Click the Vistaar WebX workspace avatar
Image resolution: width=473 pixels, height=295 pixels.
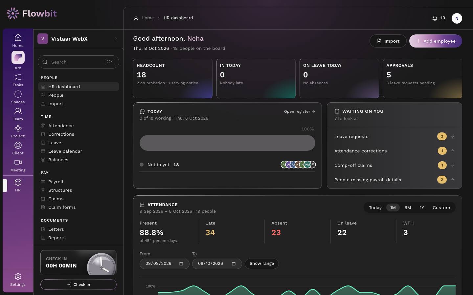(x=43, y=39)
